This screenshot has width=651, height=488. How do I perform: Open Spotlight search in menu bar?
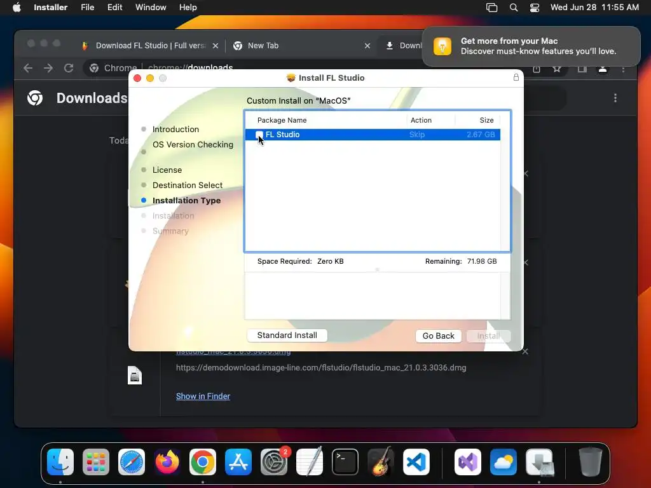coord(514,8)
